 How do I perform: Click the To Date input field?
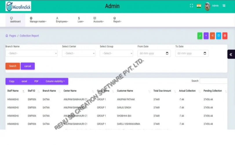[x=192, y=53]
